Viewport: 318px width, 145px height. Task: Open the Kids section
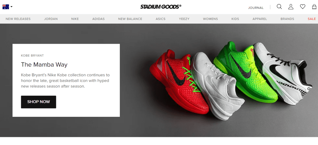[x=235, y=19]
